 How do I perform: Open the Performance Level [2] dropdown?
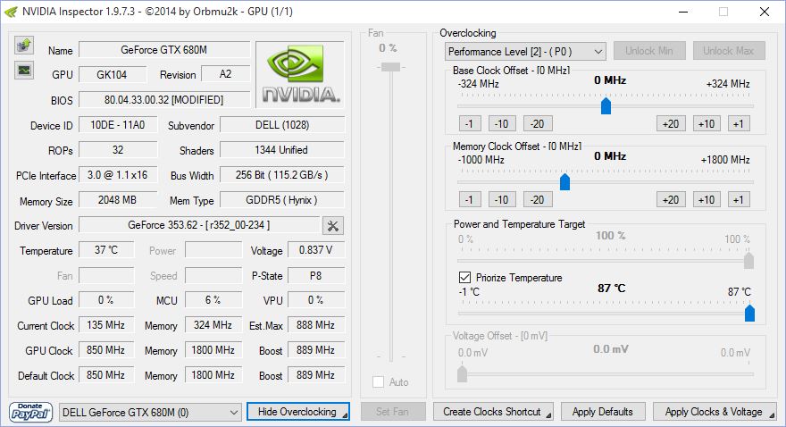(x=525, y=52)
